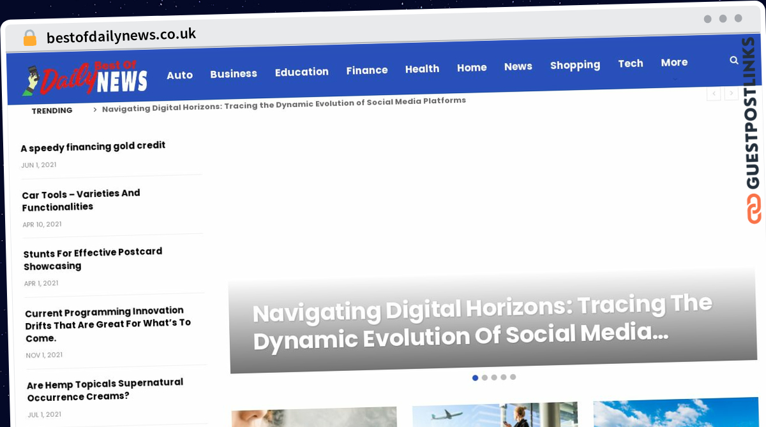This screenshot has width=766, height=427.
Task: Click the padlock icon in address bar
Action: pos(30,38)
